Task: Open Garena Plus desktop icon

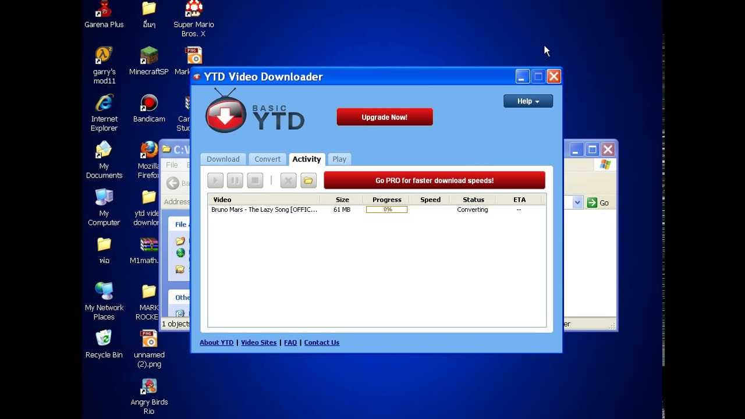Action: tap(104, 15)
